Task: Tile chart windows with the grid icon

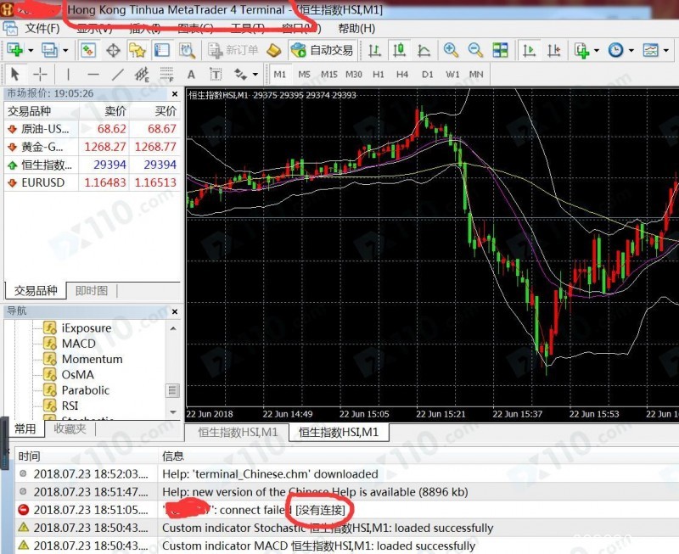Action: [x=500, y=51]
